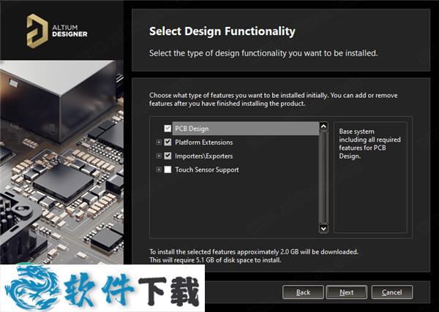The width and height of the screenshot is (439, 312).
Task: Uncheck the Importers\Exporters checkbox
Action: click(168, 156)
